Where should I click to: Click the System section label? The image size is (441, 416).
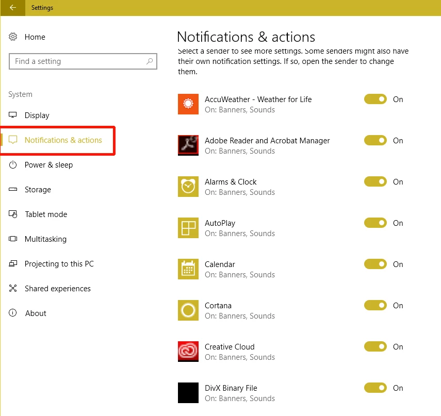[x=20, y=94]
